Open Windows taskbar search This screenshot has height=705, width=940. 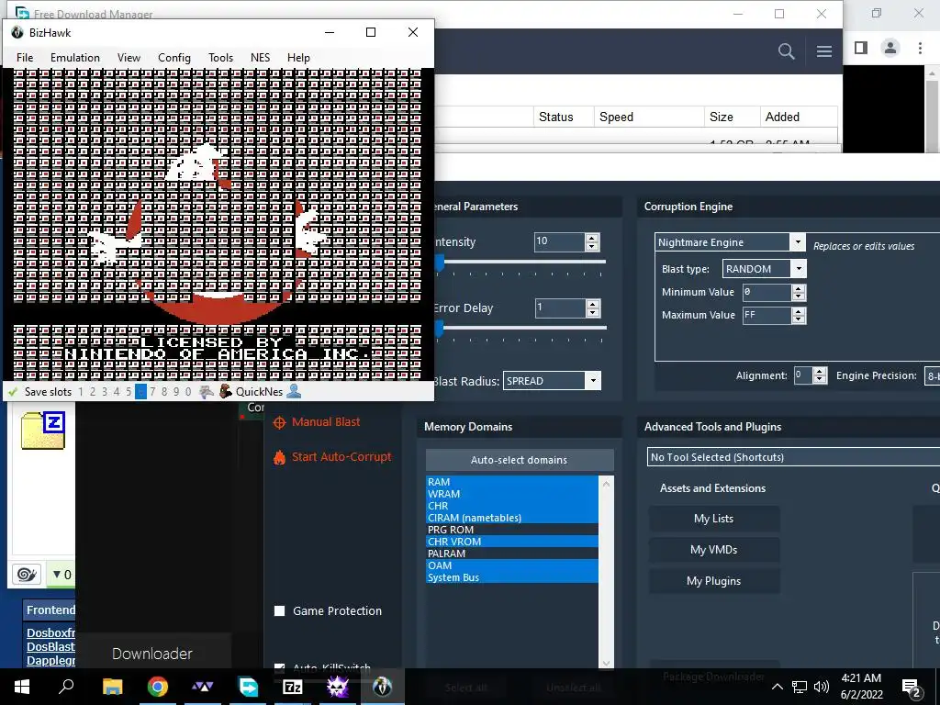click(66, 687)
